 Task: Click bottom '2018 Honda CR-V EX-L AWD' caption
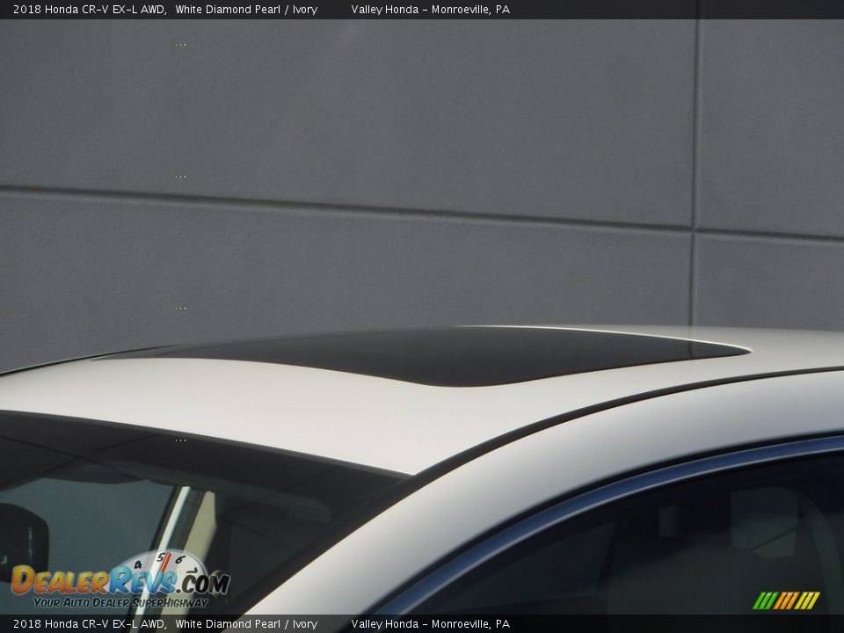coord(89,624)
